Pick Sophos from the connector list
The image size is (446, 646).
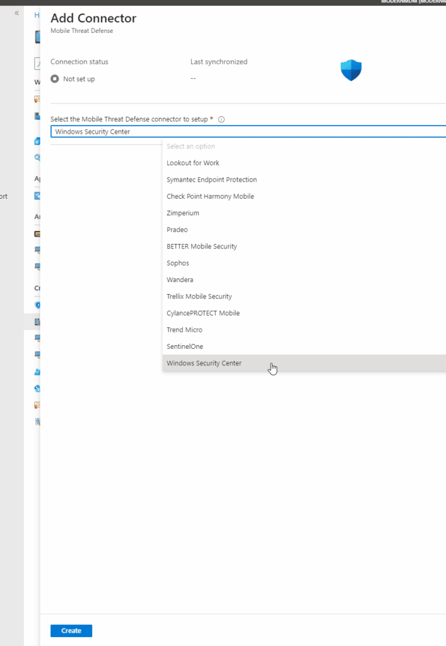tap(178, 263)
